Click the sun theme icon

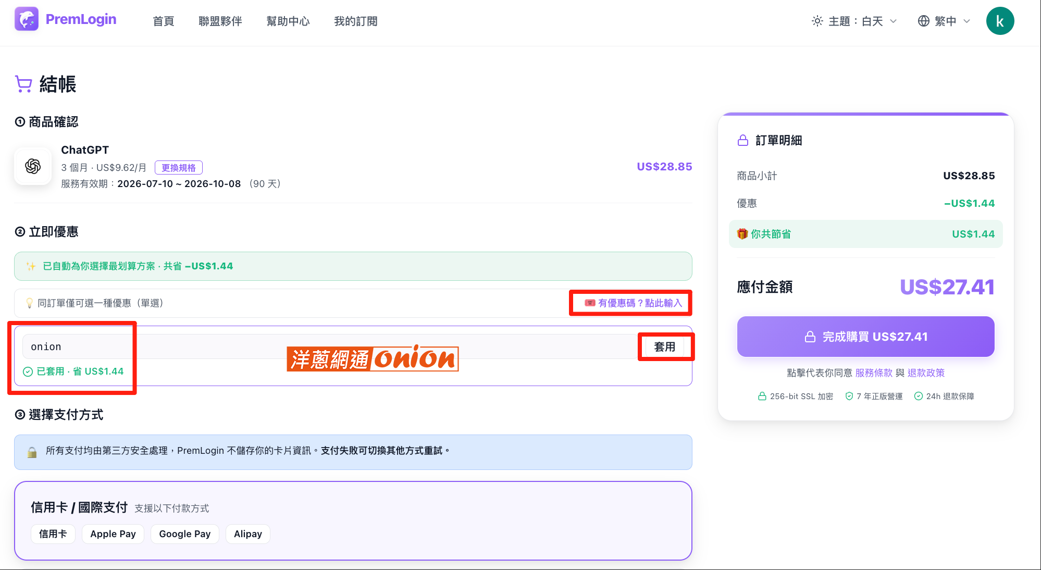(x=817, y=21)
